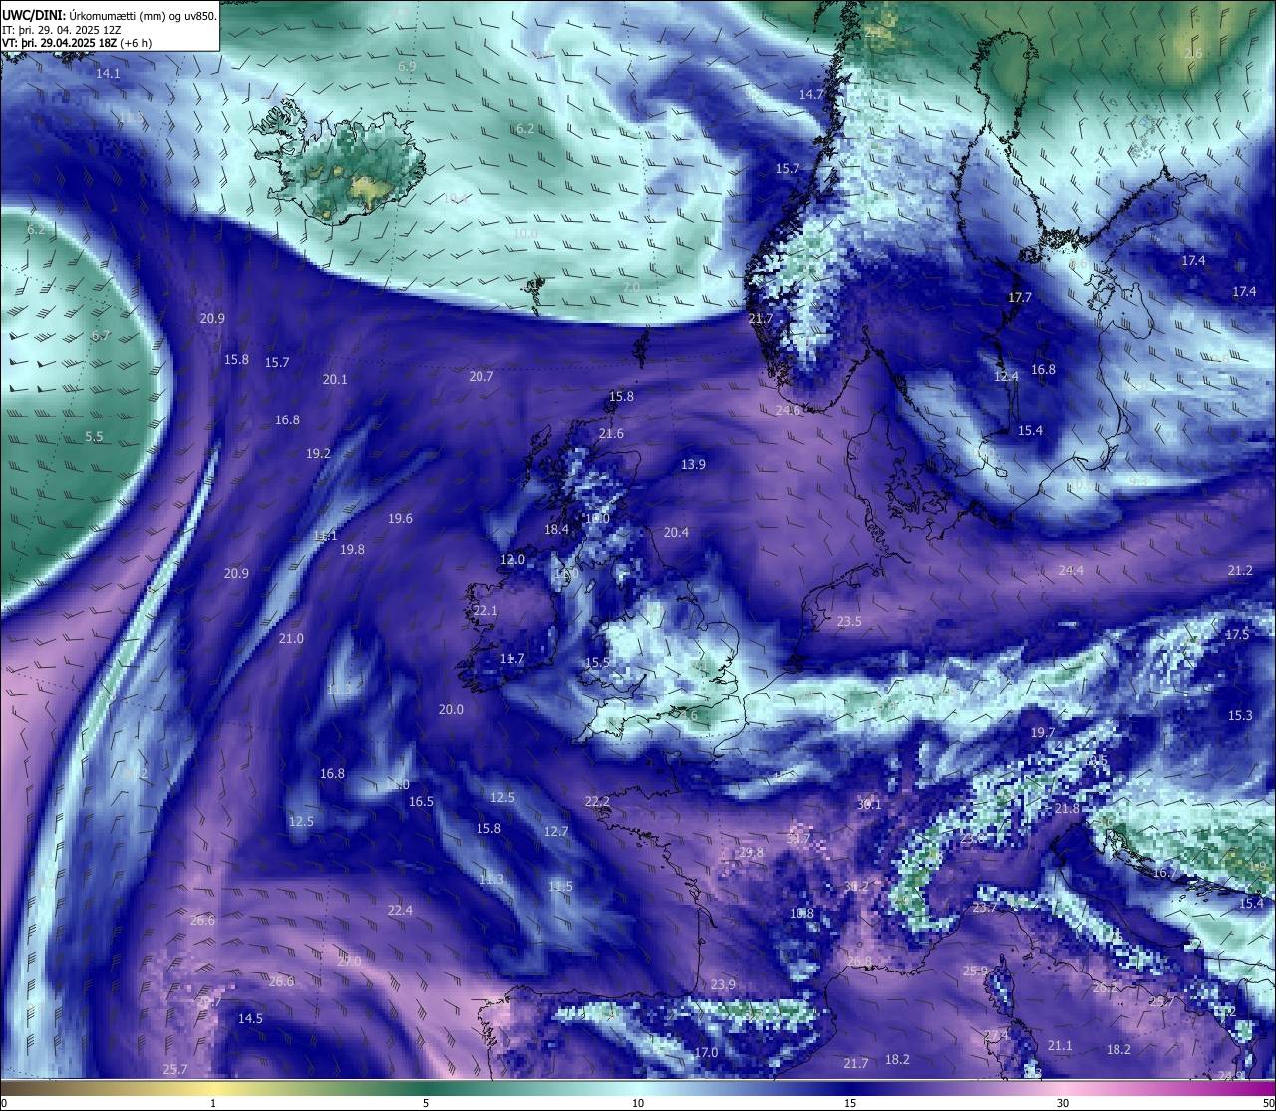Image resolution: width=1276 pixels, height=1111 pixels.
Task: Click the 26.8 value on the French Riviera
Action: 859,961
